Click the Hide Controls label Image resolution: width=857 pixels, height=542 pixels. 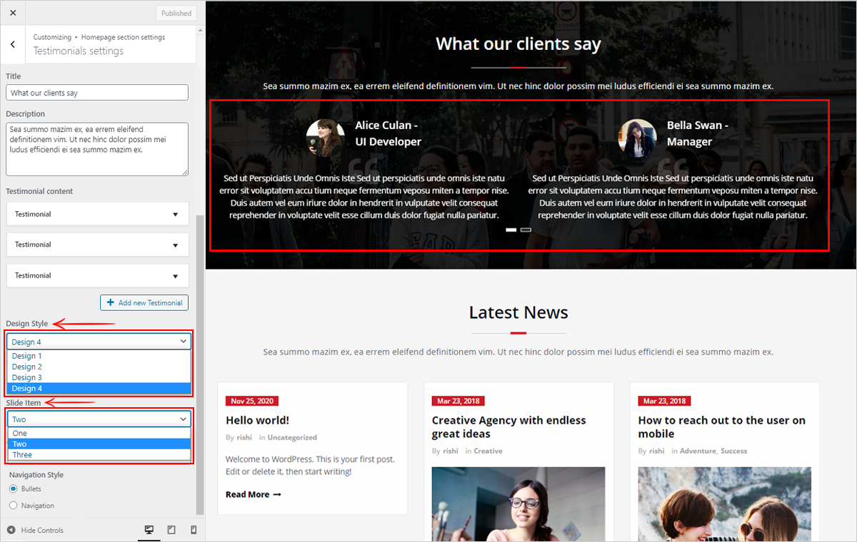point(42,530)
